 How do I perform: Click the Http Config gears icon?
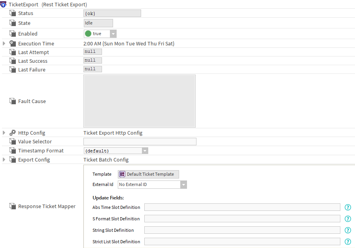tap(13, 133)
